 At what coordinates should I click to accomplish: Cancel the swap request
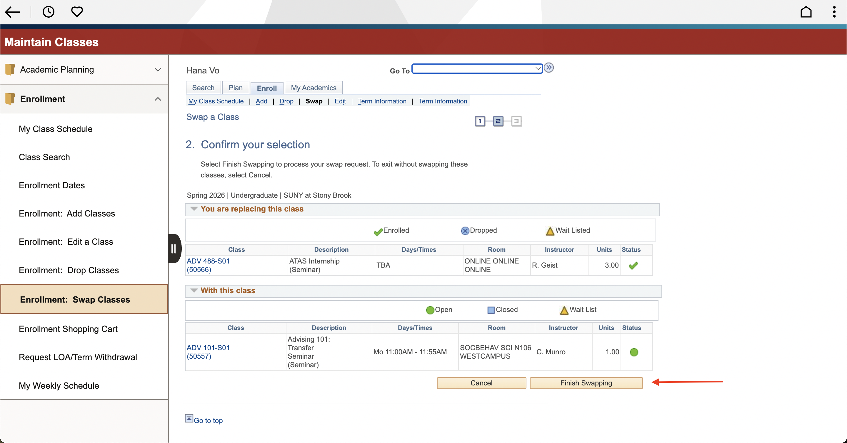pos(481,383)
